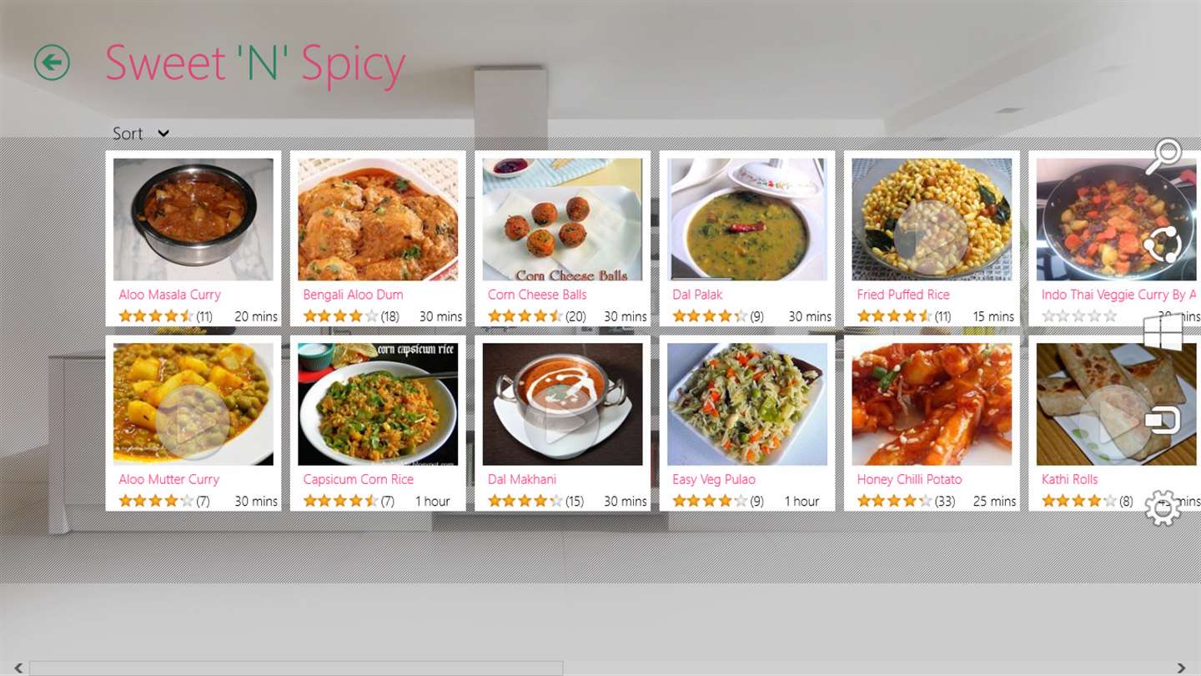Open the Share charm icon
This screenshot has width=1201, height=676.
click(x=1163, y=245)
